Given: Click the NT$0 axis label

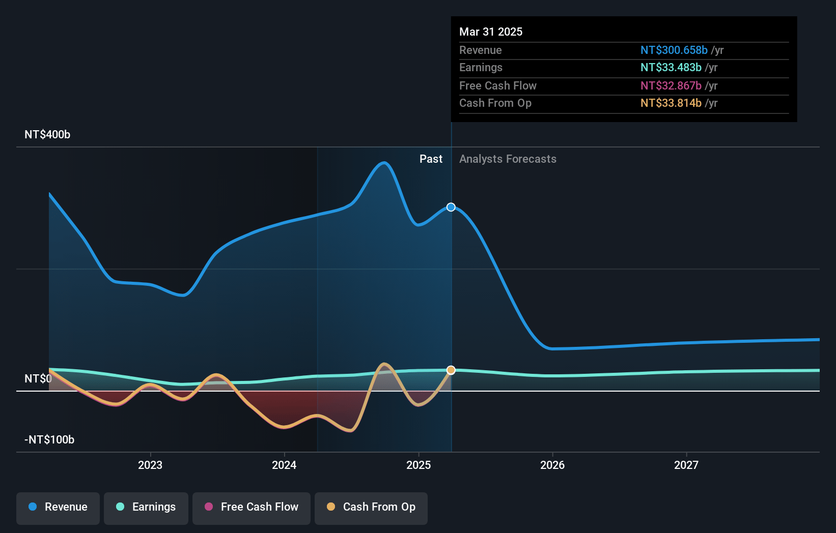Looking at the screenshot, I should [x=38, y=379].
